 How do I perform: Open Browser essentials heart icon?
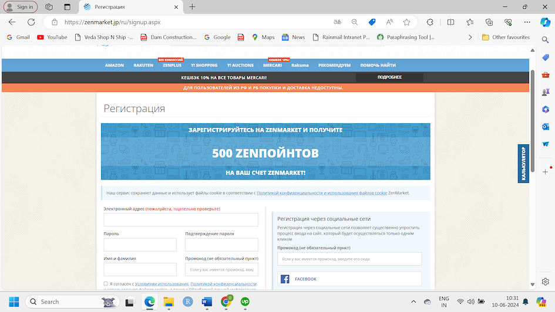point(508,22)
